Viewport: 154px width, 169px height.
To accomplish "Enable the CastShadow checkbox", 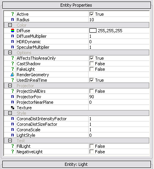I will coord(91,64).
